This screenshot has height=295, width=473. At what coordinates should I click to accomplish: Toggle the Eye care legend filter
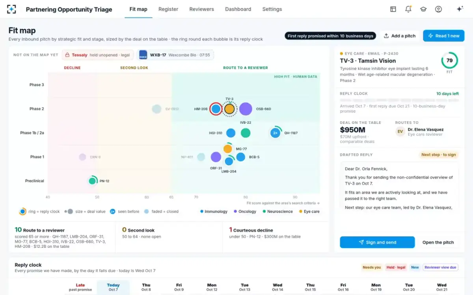point(309,212)
